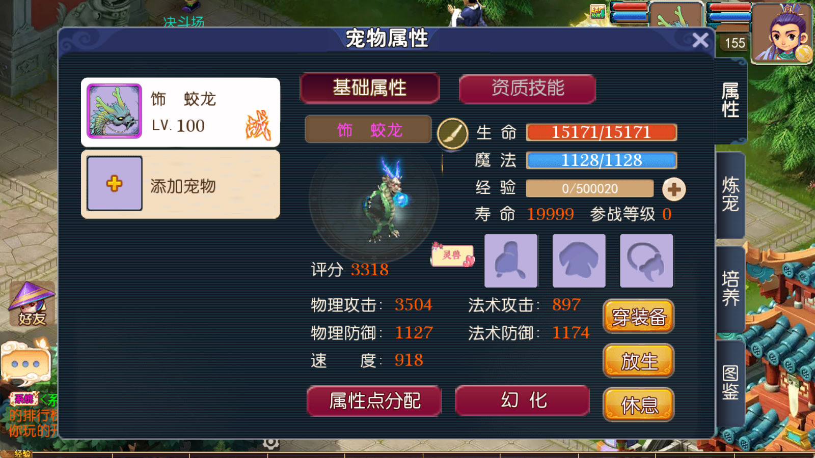Open the 炼宠 side tab
Image resolution: width=815 pixels, height=458 pixels.
[730, 194]
